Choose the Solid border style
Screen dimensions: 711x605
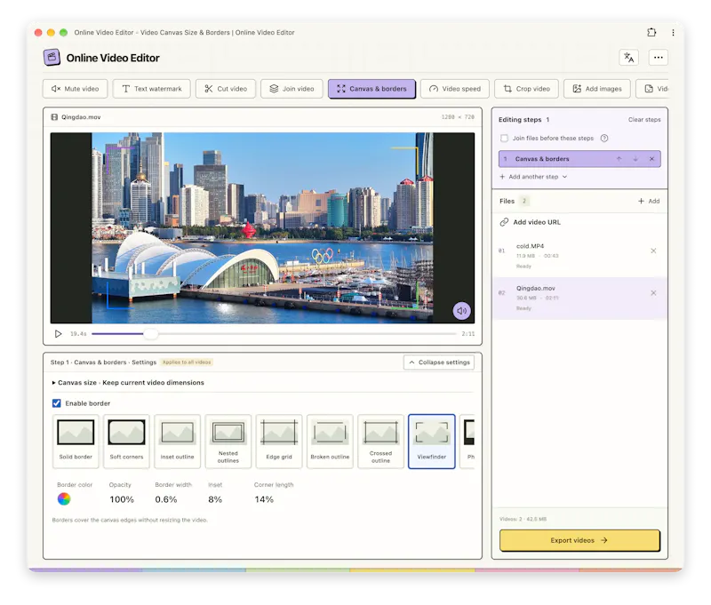point(76,442)
